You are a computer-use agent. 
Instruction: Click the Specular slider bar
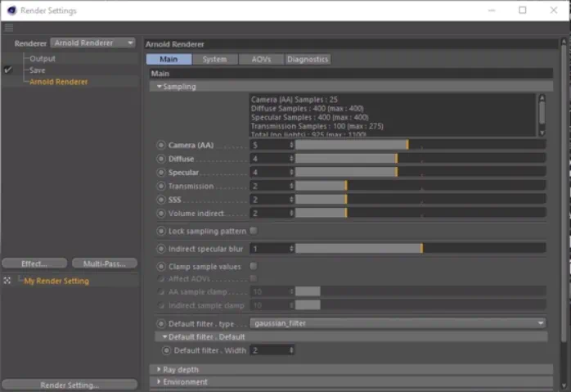[x=420, y=173]
